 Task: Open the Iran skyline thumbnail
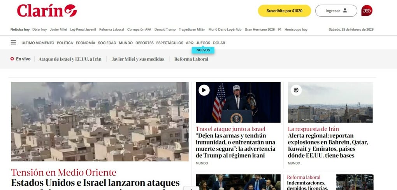330,102
